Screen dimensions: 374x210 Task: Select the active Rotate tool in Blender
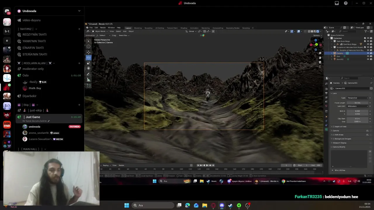(x=89, y=57)
